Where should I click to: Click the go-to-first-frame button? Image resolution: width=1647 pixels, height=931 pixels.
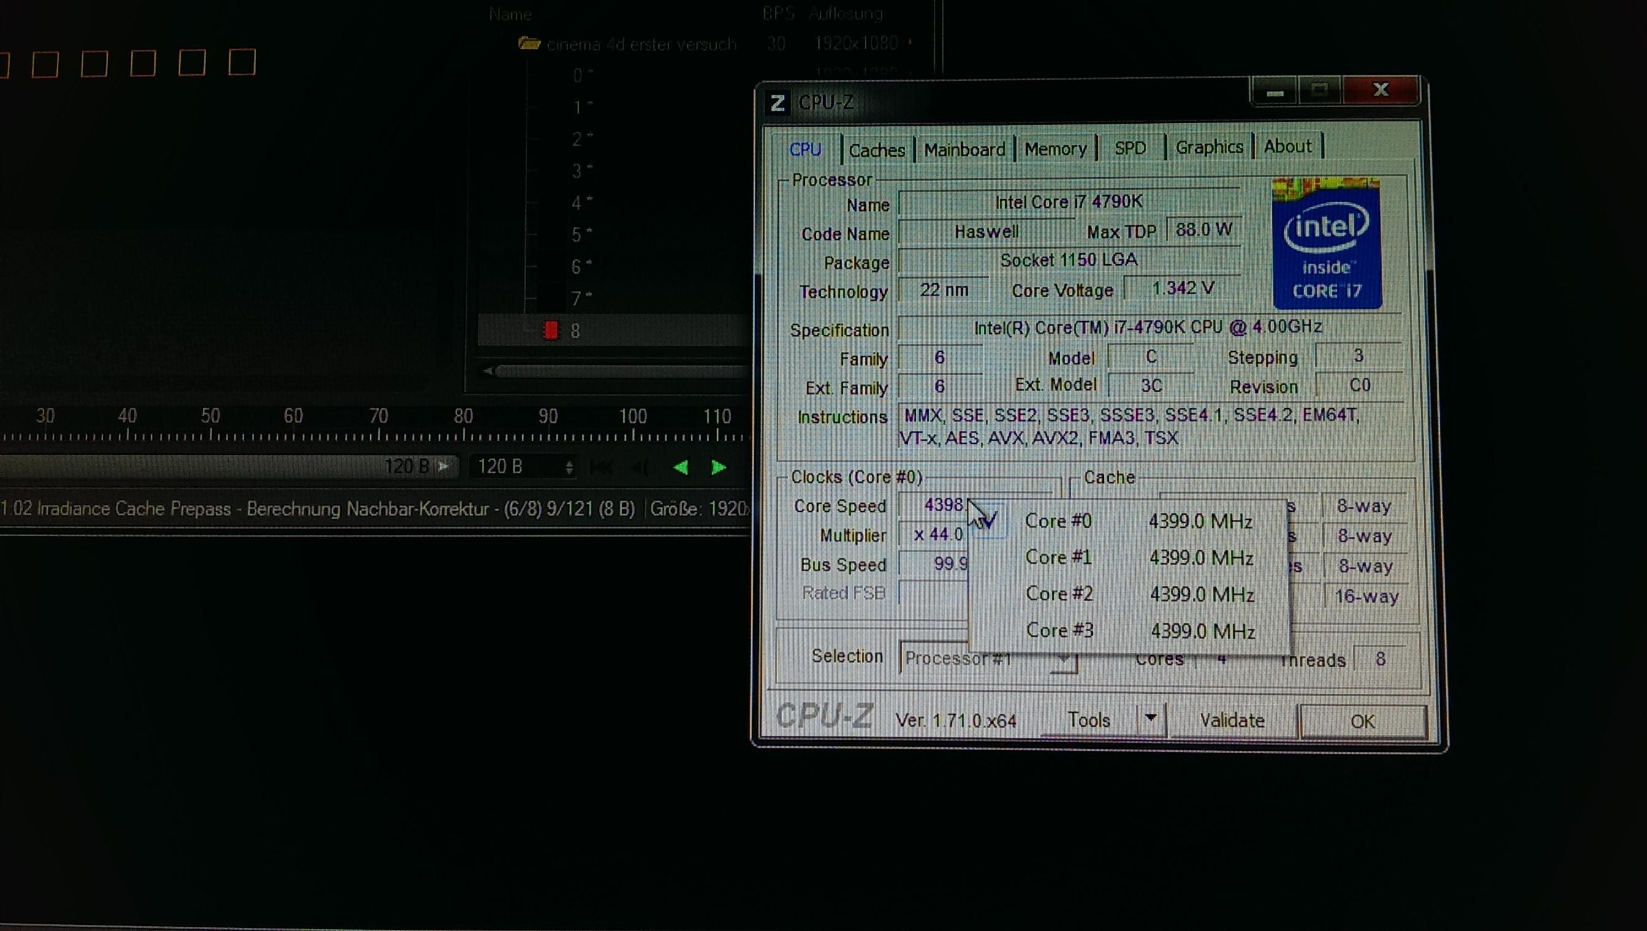click(600, 468)
